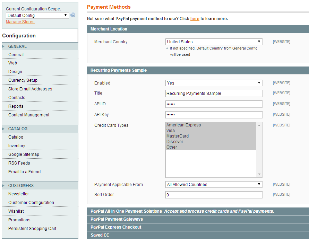Image resolution: width=309 pixels, height=239 pixels.
Task: Open the Manage Stores link
Action: pyautogui.click(x=20, y=22)
